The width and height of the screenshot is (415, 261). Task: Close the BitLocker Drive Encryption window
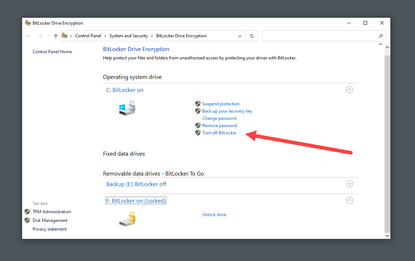pos(382,23)
